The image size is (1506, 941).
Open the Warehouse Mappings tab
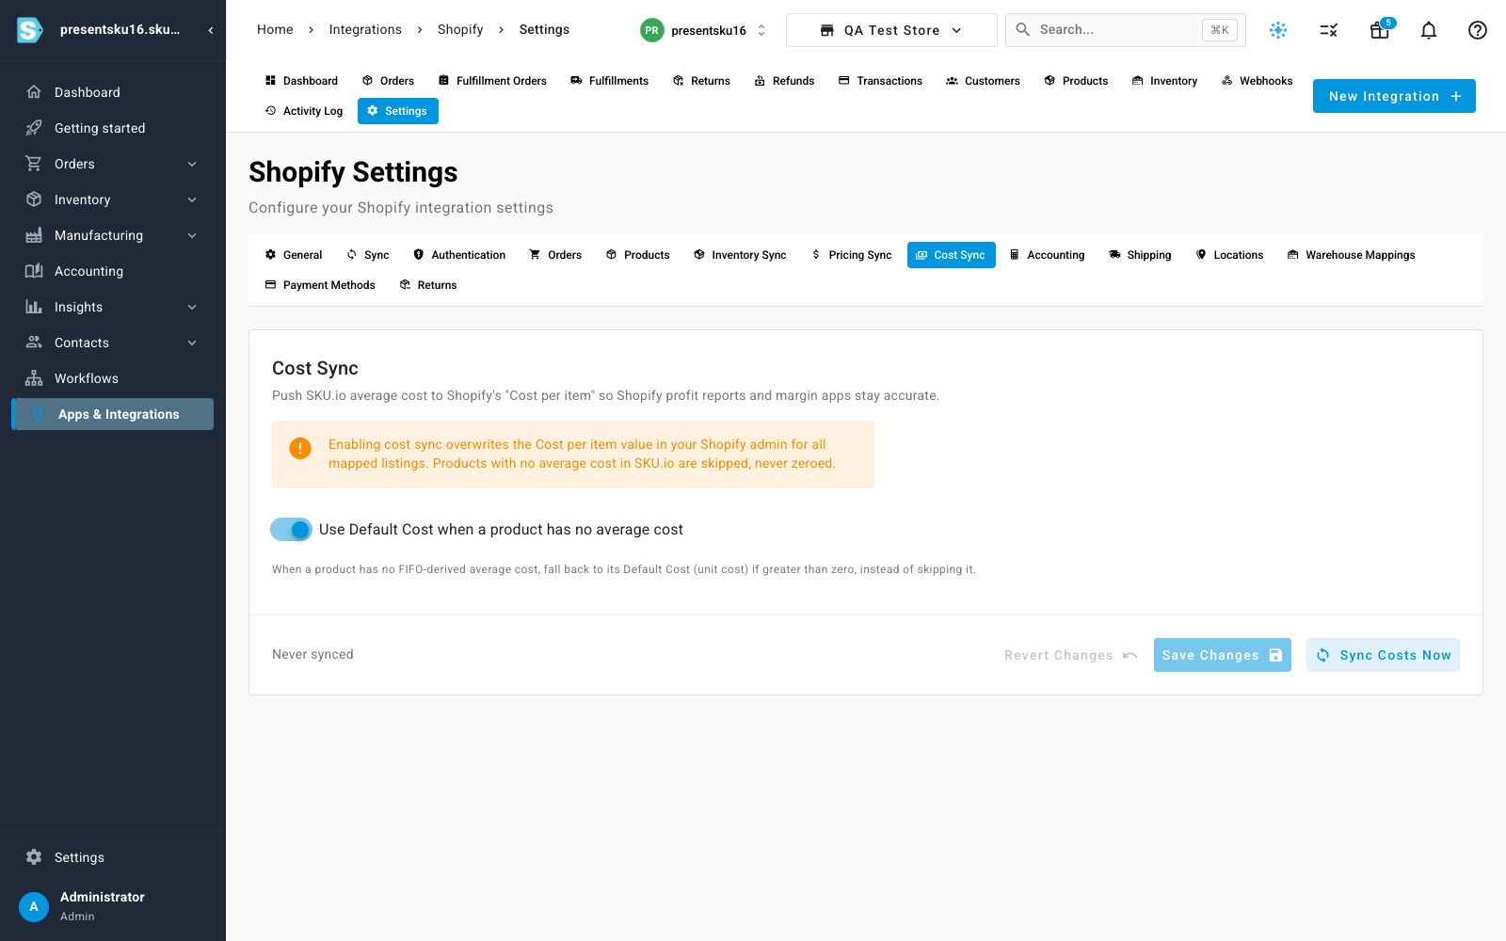pos(1352,255)
